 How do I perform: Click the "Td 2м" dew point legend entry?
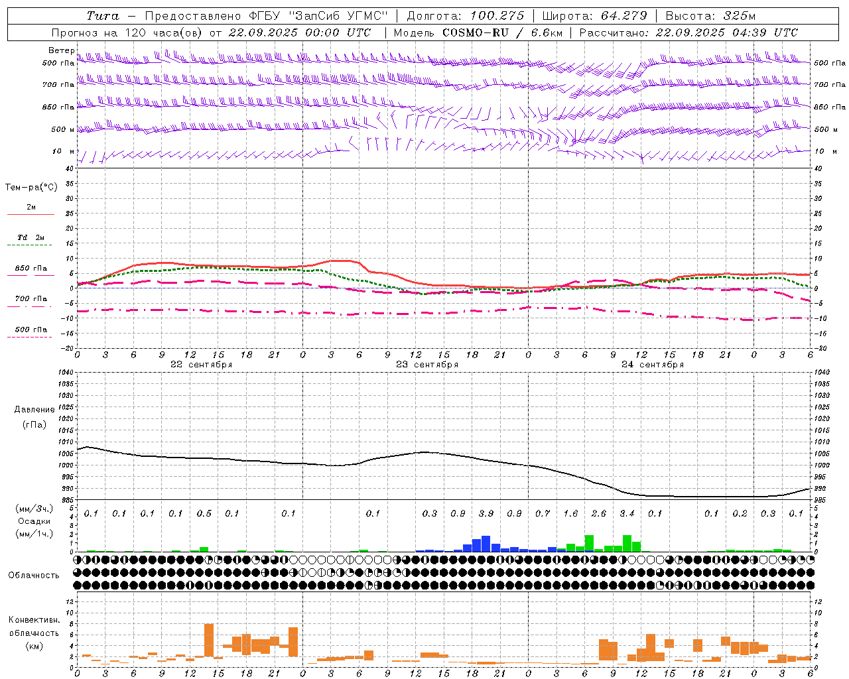[x=31, y=237]
